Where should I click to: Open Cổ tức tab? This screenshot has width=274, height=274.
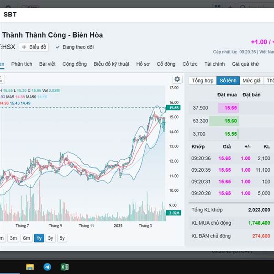click(190, 64)
